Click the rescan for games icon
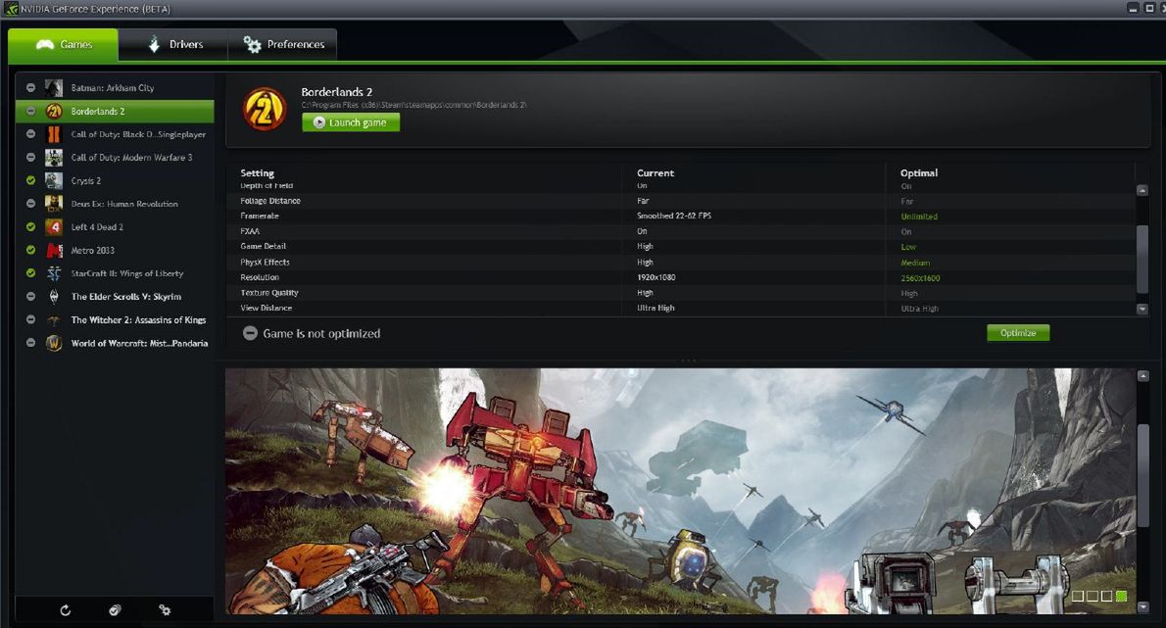1166x628 pixels. (65, 609)
